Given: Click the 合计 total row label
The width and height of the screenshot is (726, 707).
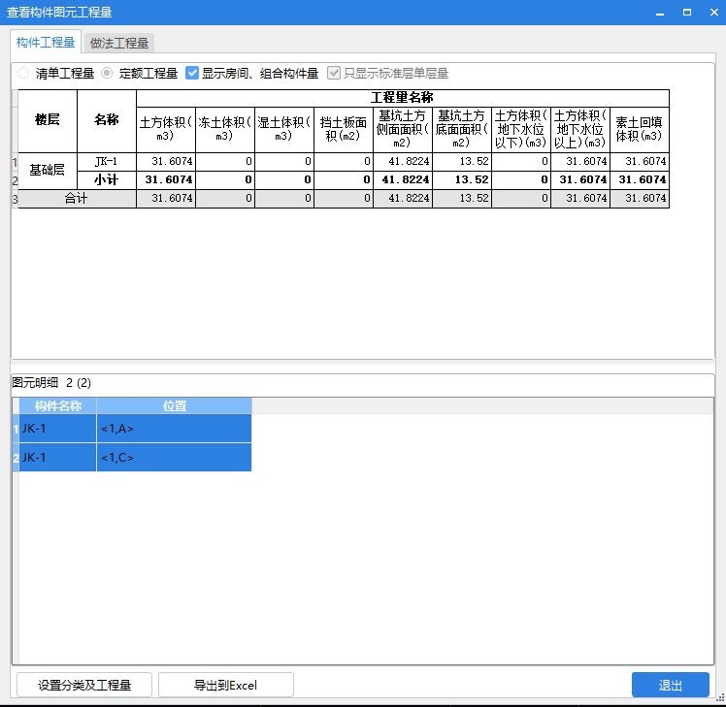Looking at the screenshot, I should pos(77,199).
